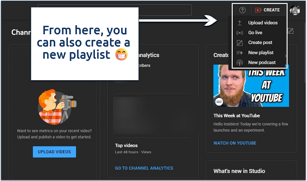The height and width of the screenshot is (181, 307).
Task: Choose Upload videos from Create menu
Action: tap(263, 23)
